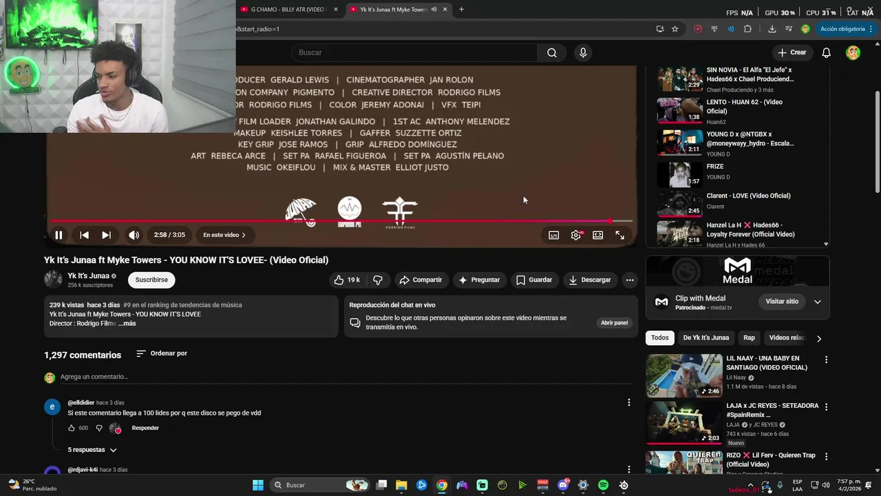Viewport: 881px width, 496px height.
Task: Open options for LIL NAAY video
Action: click(826, 360)
